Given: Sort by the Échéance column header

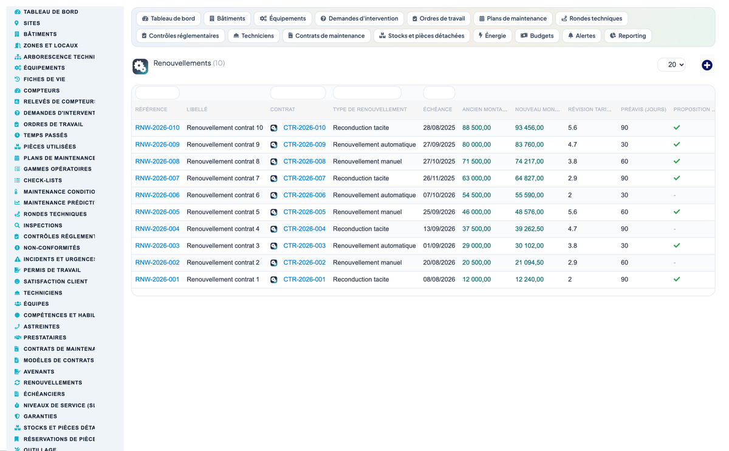Looking at the screenshot, I should pos(437,110).
